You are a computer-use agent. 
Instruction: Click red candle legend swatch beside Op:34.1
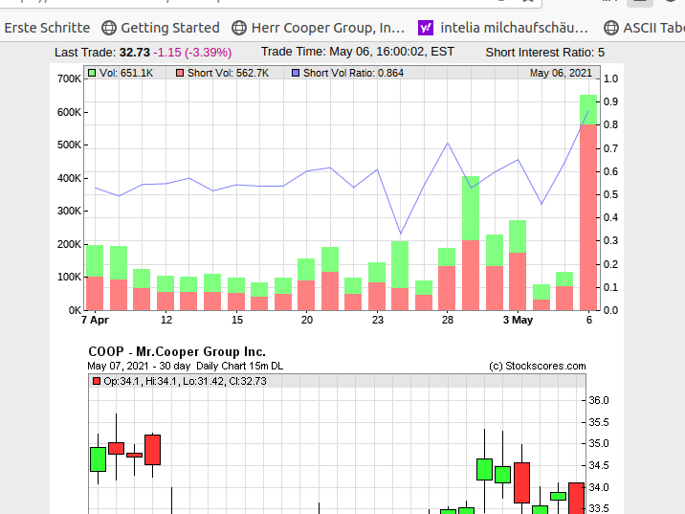(x=97, y=381)
